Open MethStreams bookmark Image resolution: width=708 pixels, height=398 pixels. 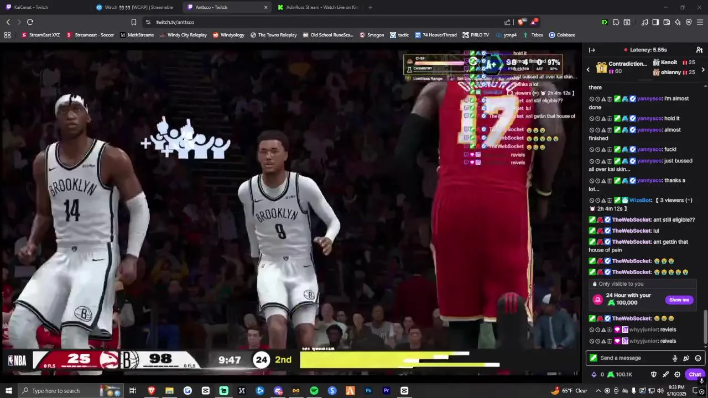point(137,35)
